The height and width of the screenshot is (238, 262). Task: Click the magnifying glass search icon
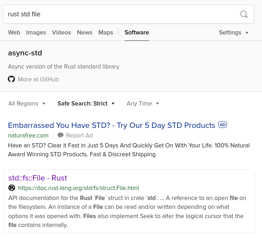244,14
